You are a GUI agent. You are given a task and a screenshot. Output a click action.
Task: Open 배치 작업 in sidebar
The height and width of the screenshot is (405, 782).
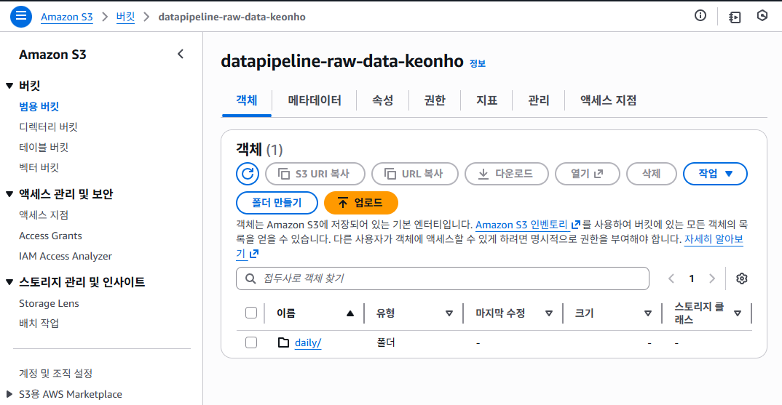pyautogui.click(x=39, y=323)
